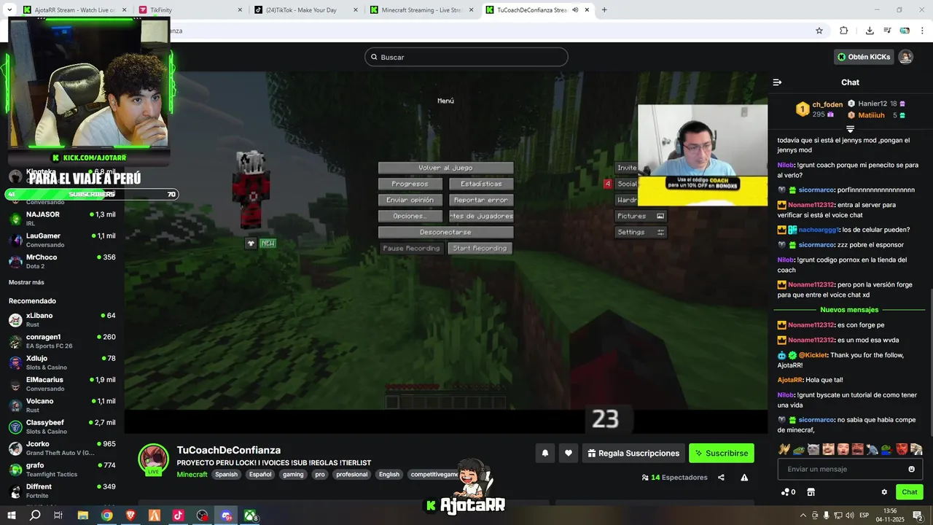Click the Español tag
This screenshot has width=933, height=525.
pos(260,474)
